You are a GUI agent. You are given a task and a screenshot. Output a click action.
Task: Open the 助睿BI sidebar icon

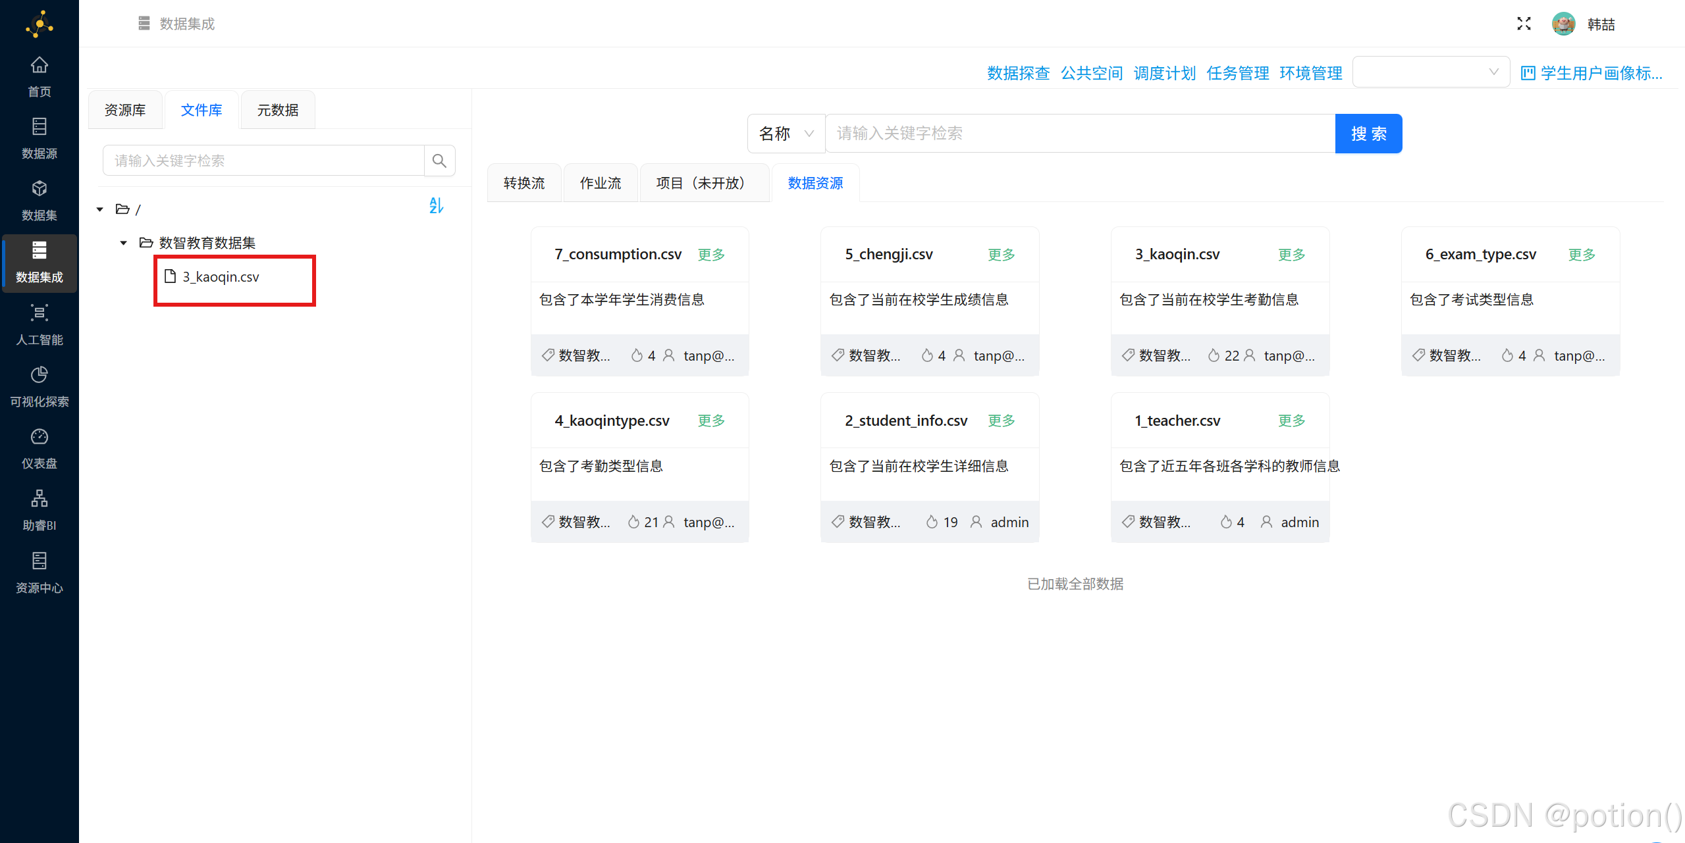pos(40,498)
